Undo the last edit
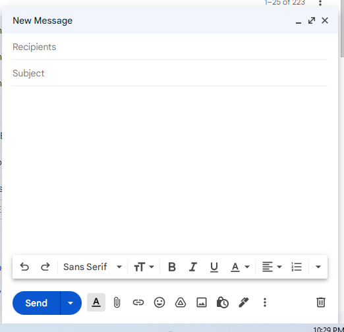 [24, 267]
